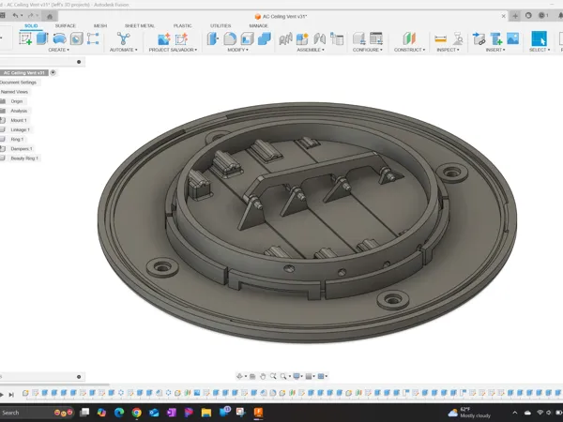Open the Automate tool icon

pyautogui.click(x=123, y=38)
